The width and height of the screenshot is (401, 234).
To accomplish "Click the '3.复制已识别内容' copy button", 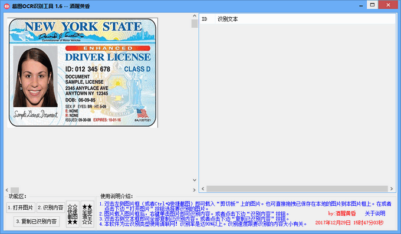I will 37,221.
